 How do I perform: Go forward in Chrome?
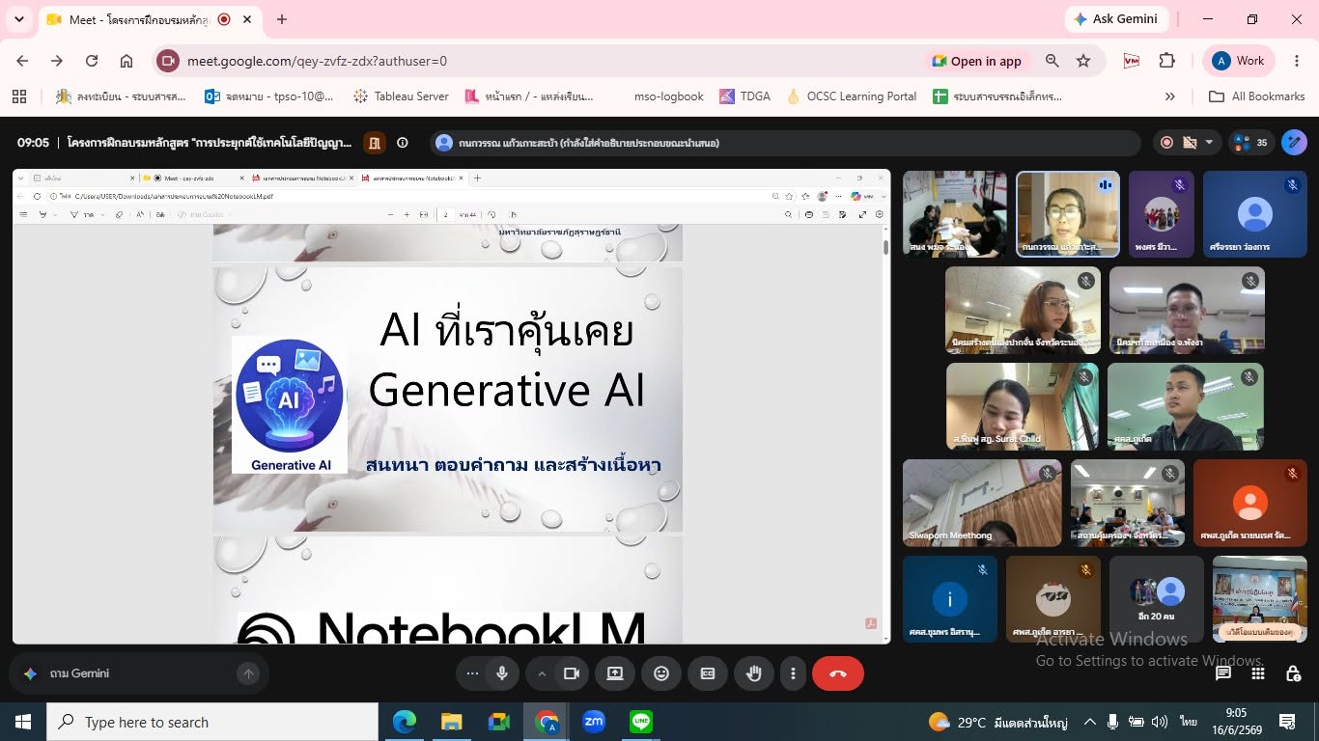coord(57,61)
